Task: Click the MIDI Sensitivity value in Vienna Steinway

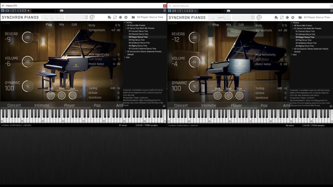Action: point(285,55)
